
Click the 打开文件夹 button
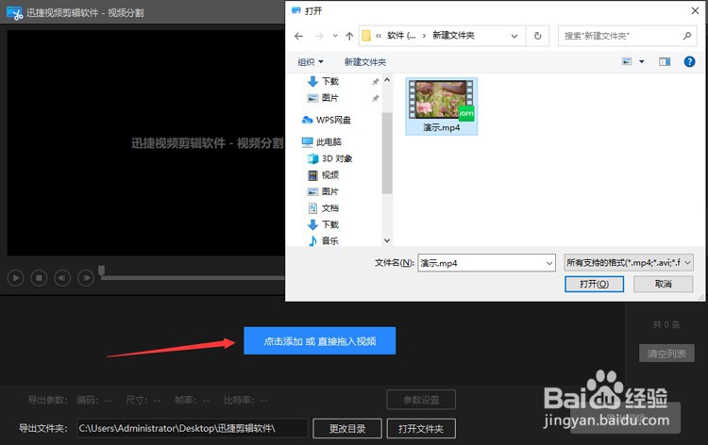pos(421,428)
